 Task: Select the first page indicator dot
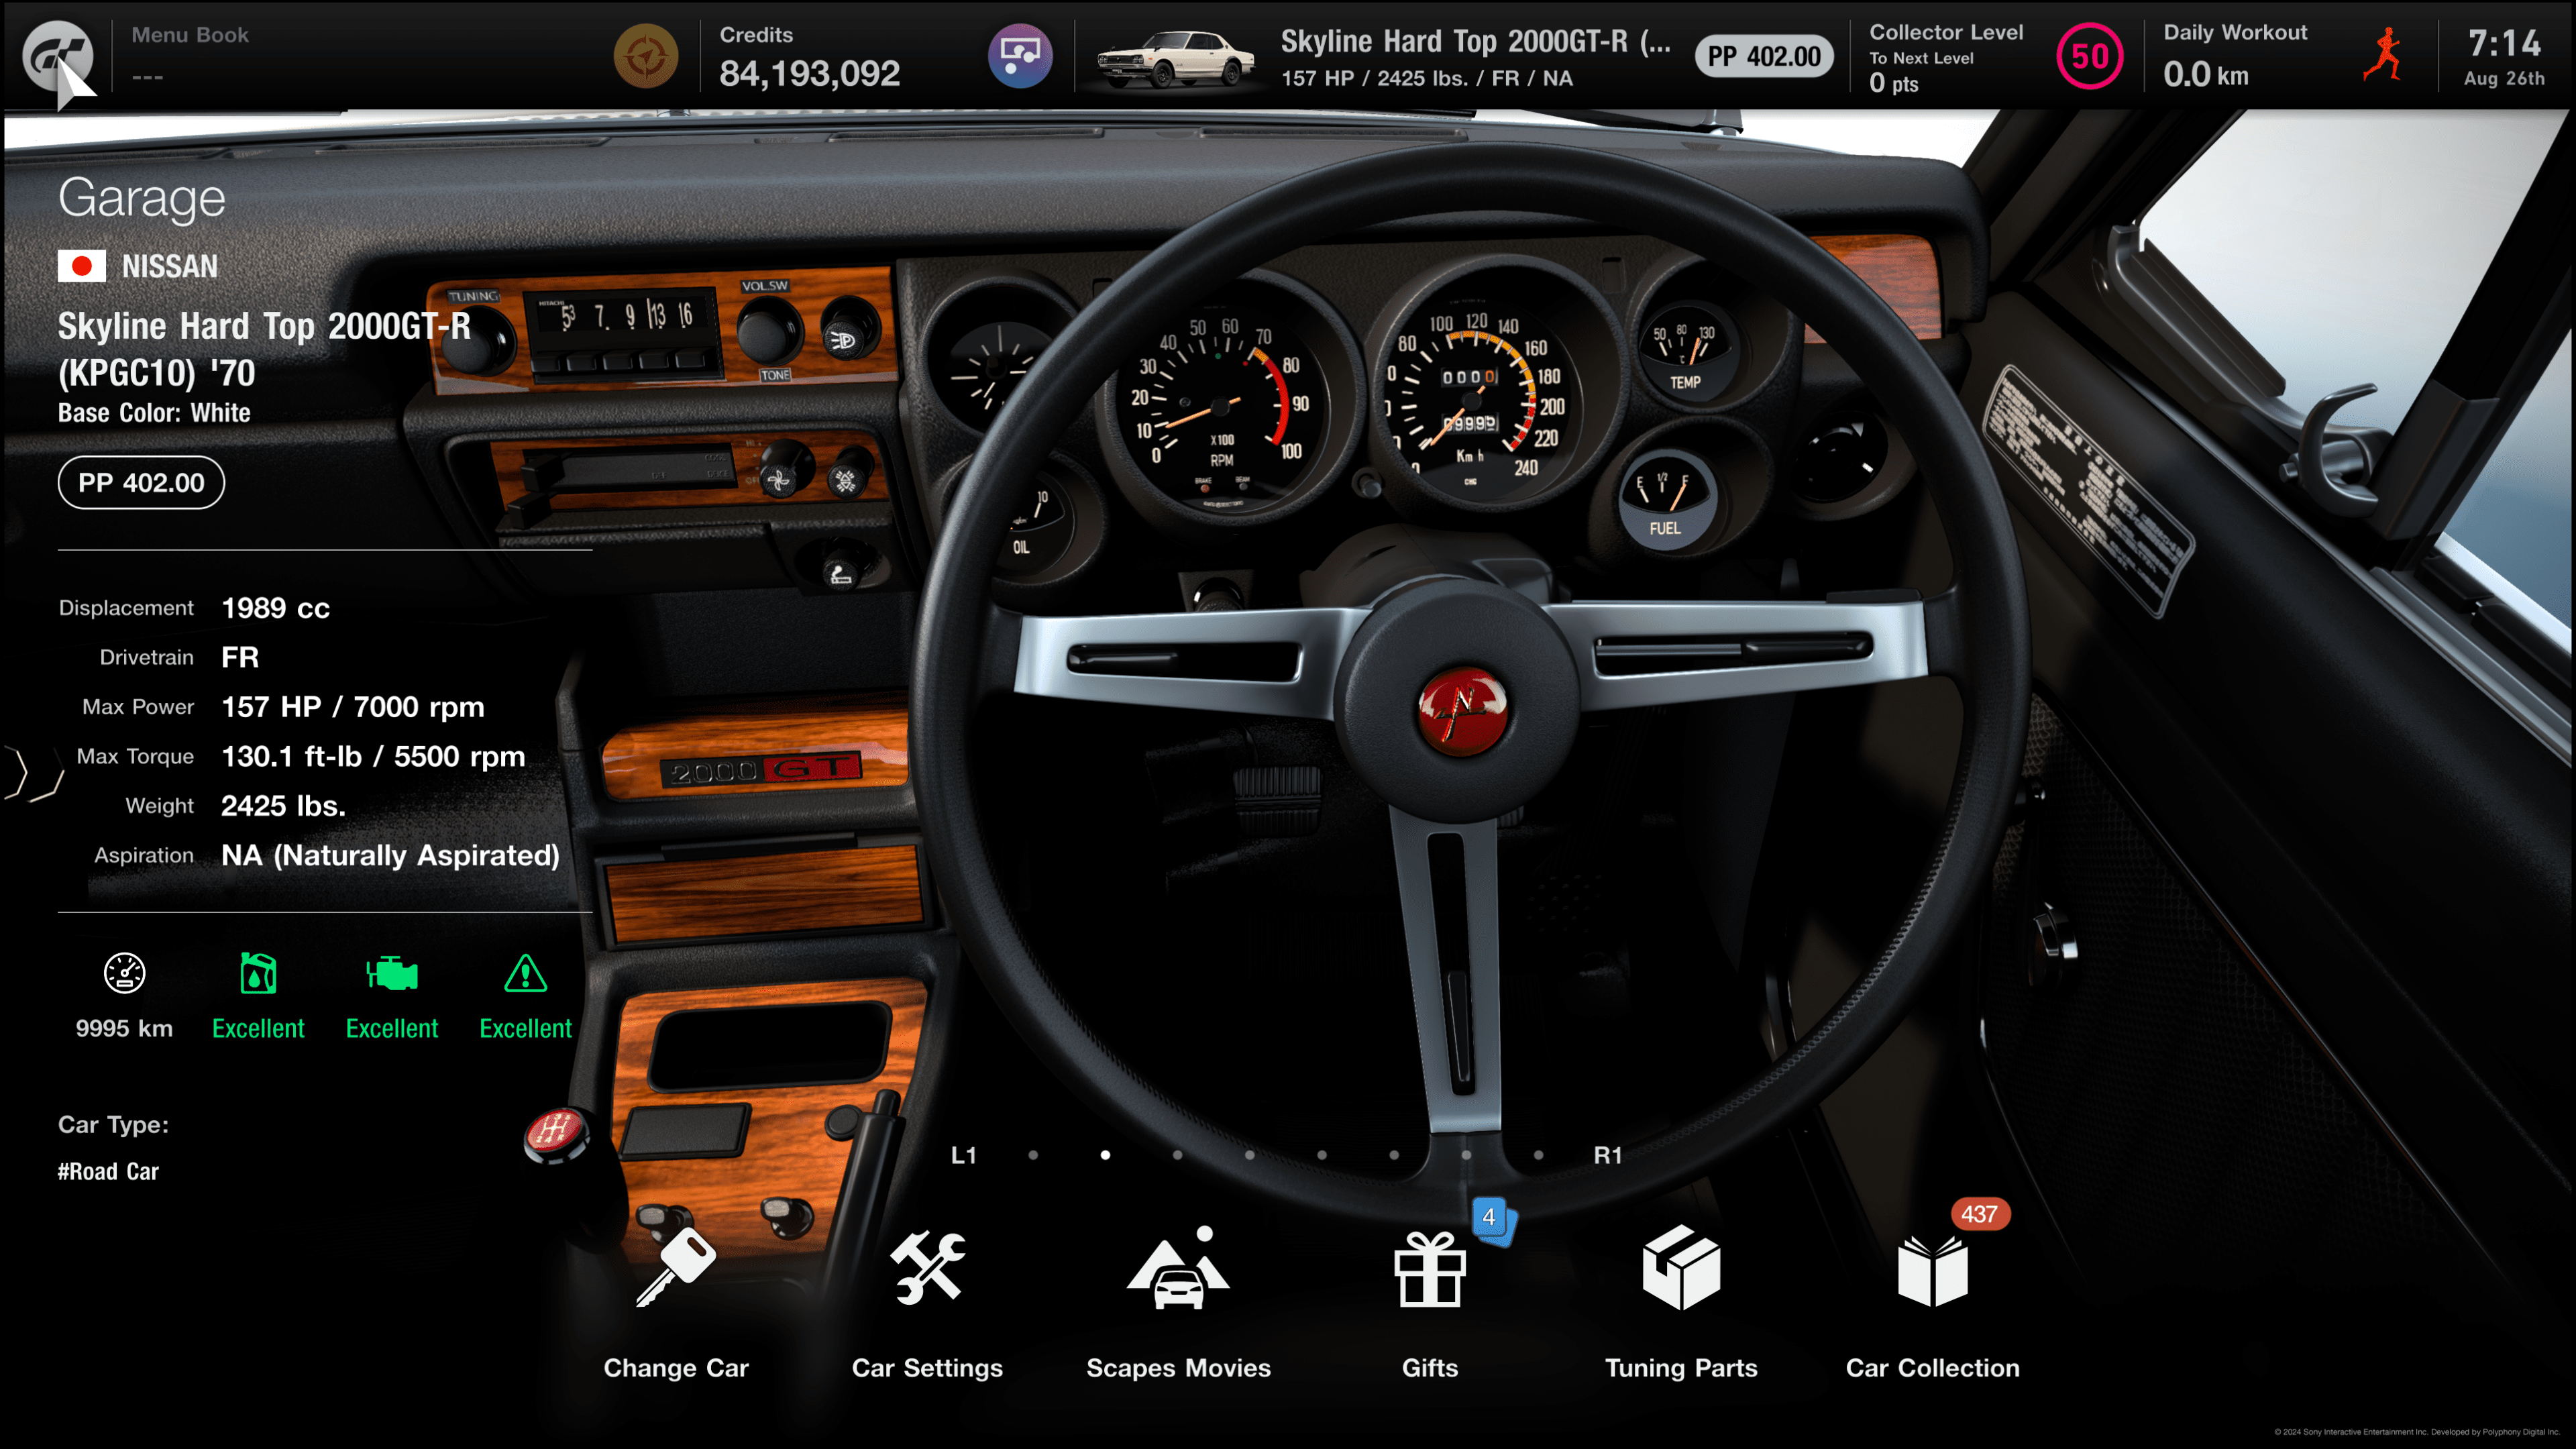pyautogui.click(x=1033, y=1155)
